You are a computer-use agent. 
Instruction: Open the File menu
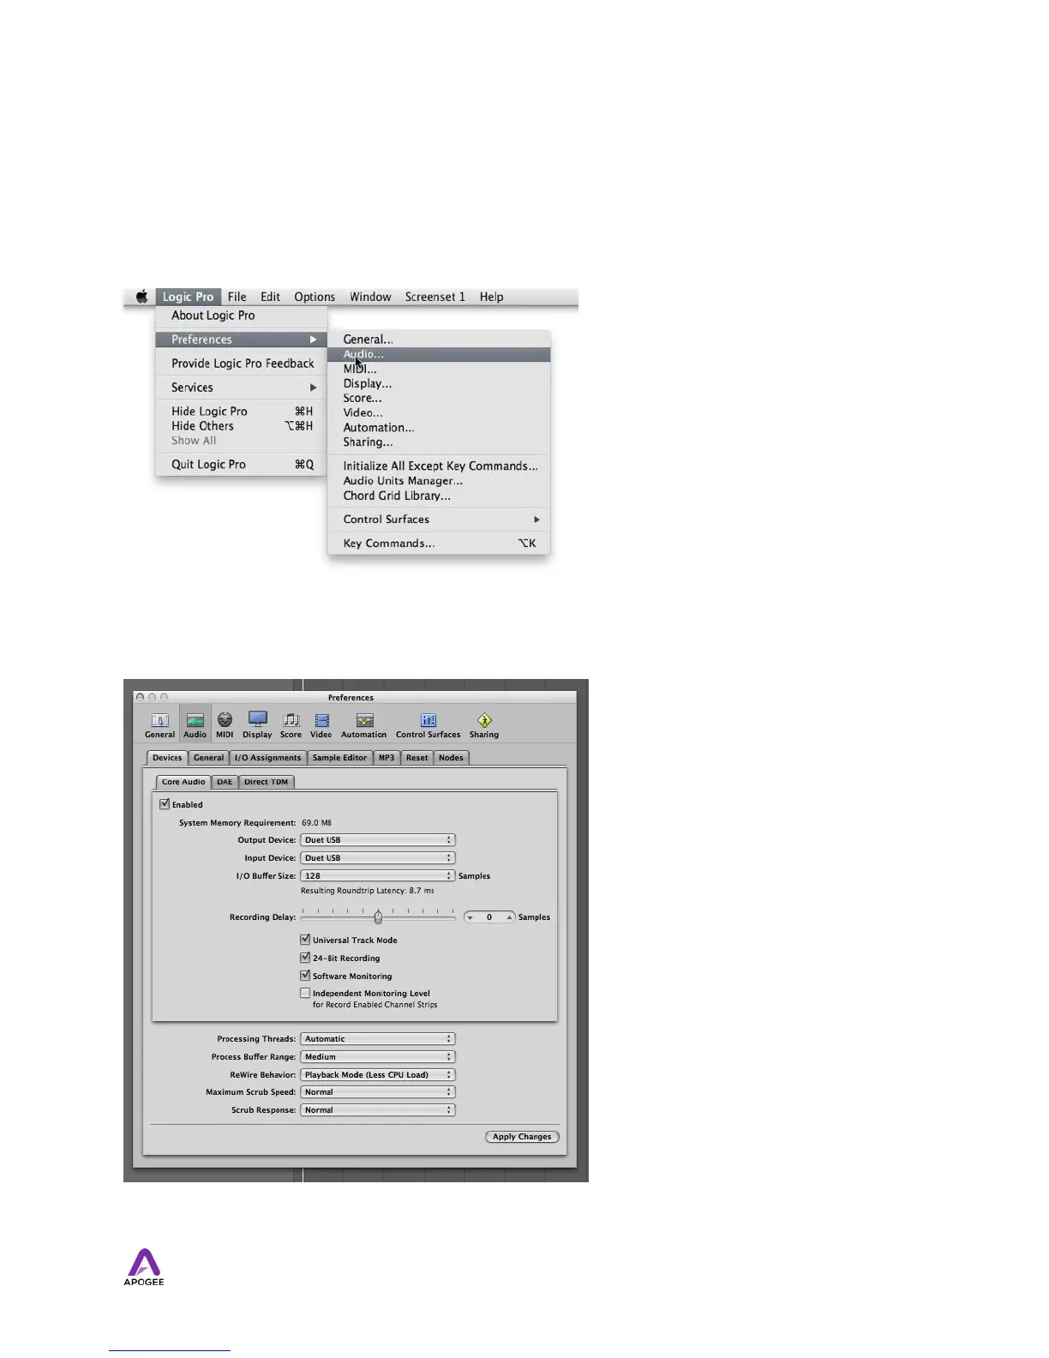point(237,297)
